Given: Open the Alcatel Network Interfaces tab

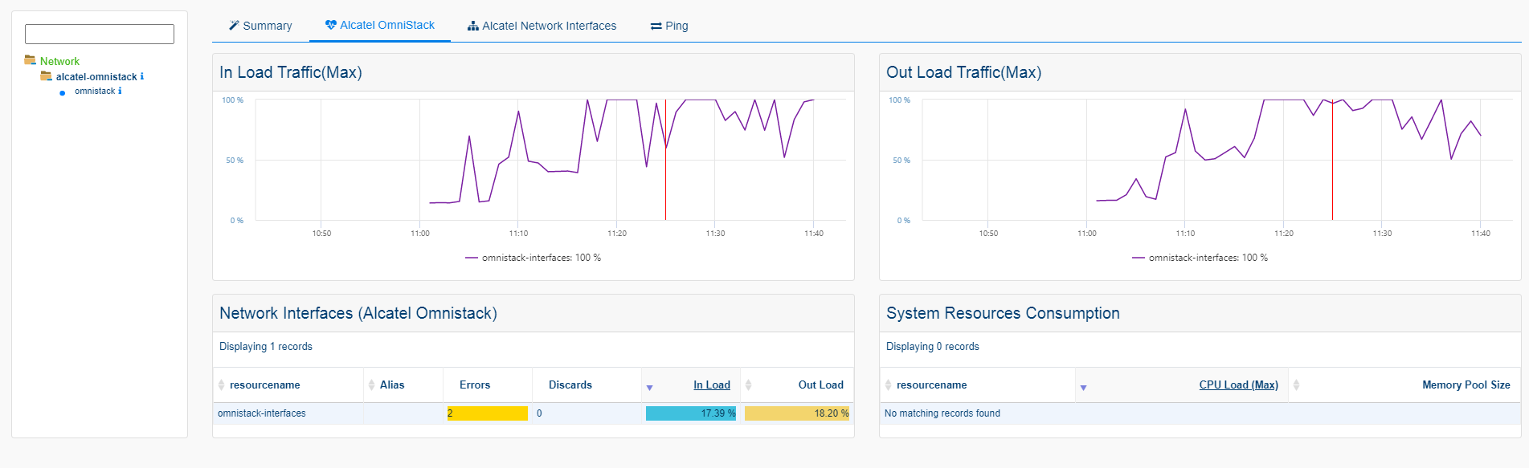Looking at the screenshot, I should coord(542,26).
